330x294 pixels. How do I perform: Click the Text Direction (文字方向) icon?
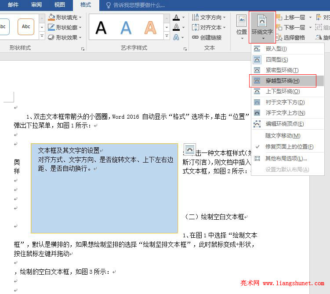pyautogui.click(x=195, y=17)
